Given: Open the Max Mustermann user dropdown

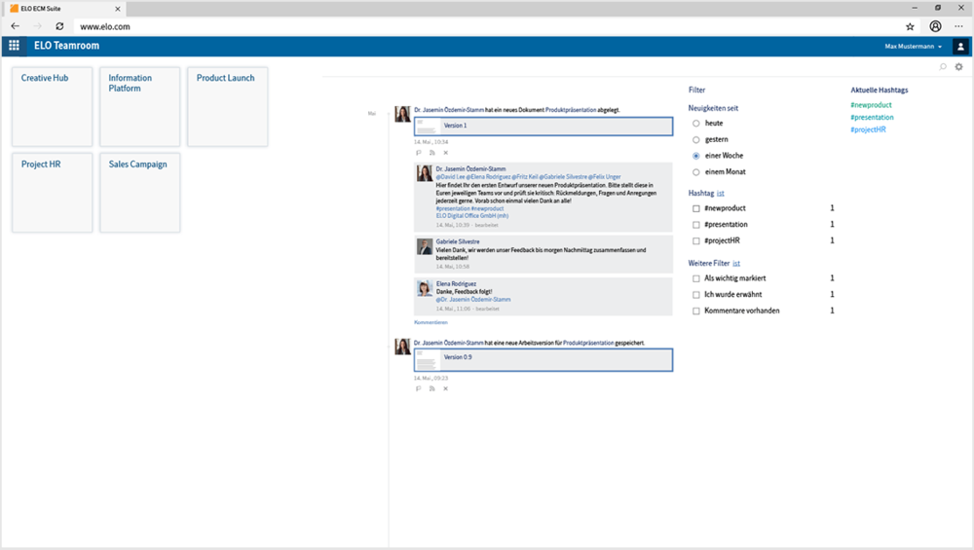Looking at the screenshot, I should [x=913, y=46].
